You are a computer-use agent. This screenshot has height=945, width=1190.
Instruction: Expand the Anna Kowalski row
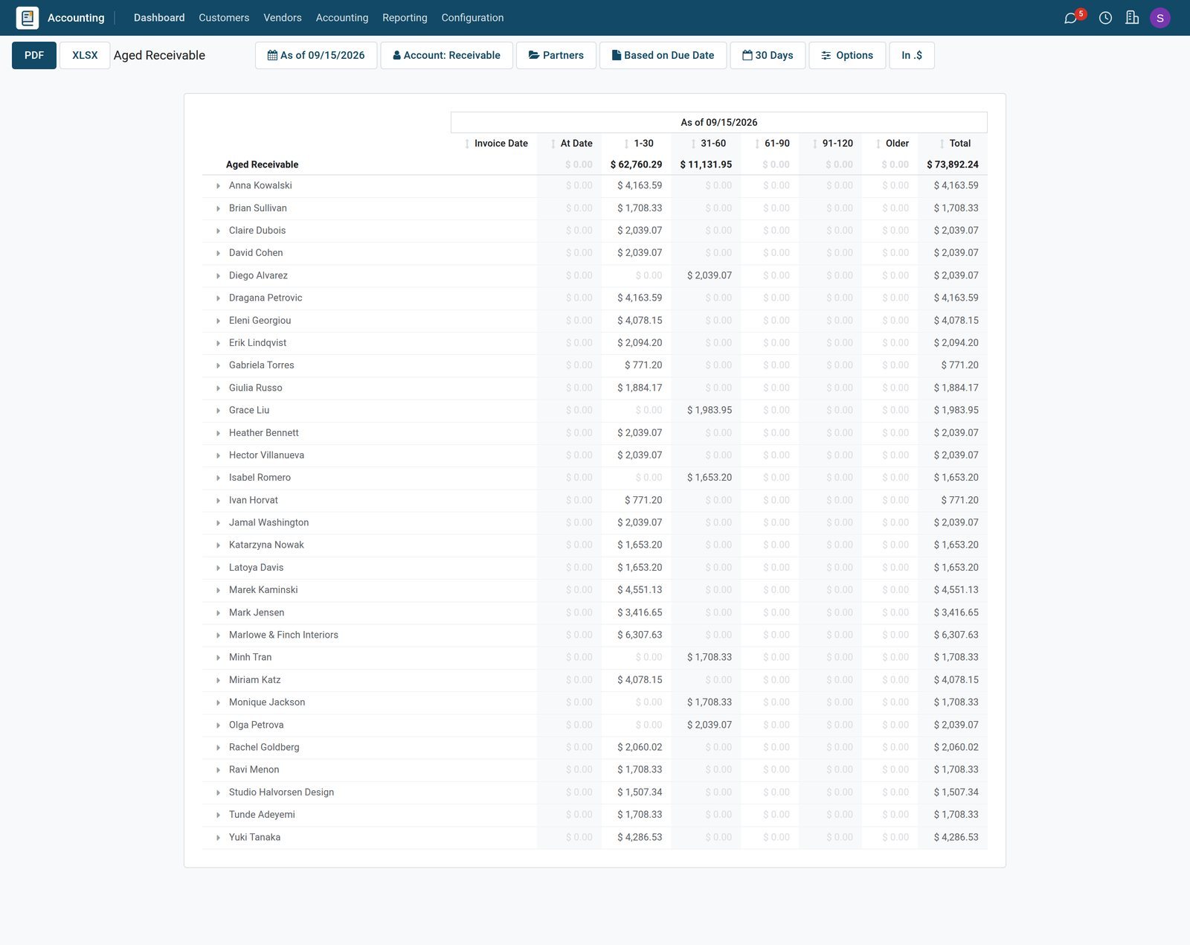tap(218, 186)
